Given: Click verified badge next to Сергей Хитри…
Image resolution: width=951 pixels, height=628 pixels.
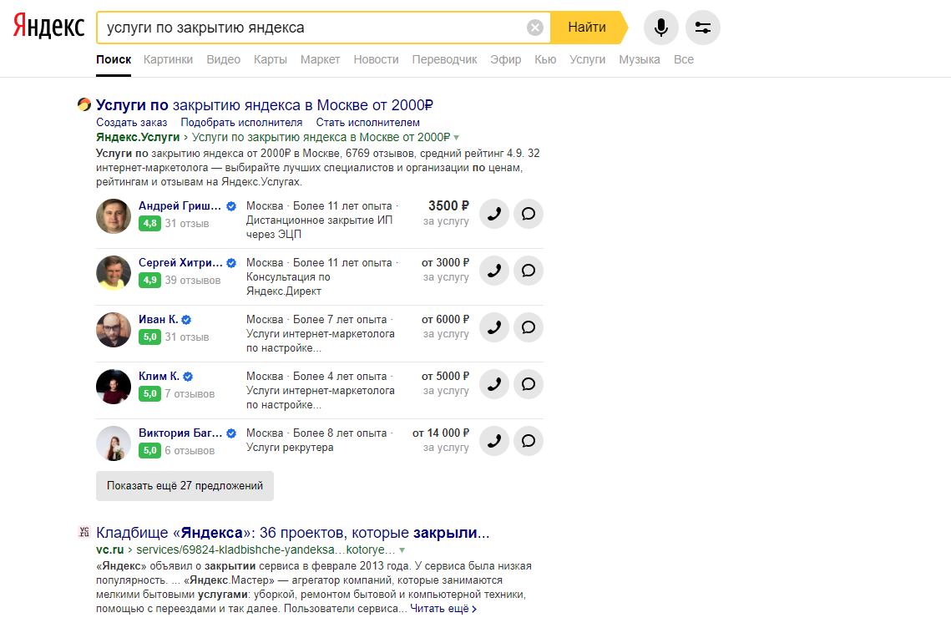Looking at the screenshot, I should 231,263.
